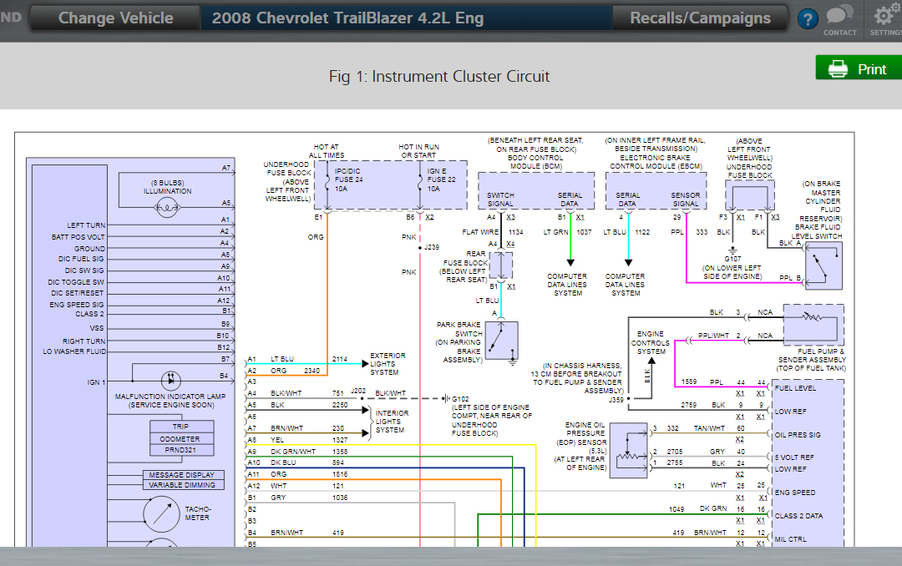Click the BATT POS VOLT label
The height and width of the screenshot is (566, 902).
[79, 237]
